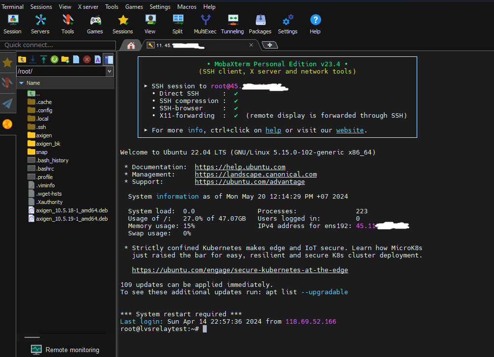Launch MultiExec mode icon
The width and height of the screenshot is (494, 357).
205,24
